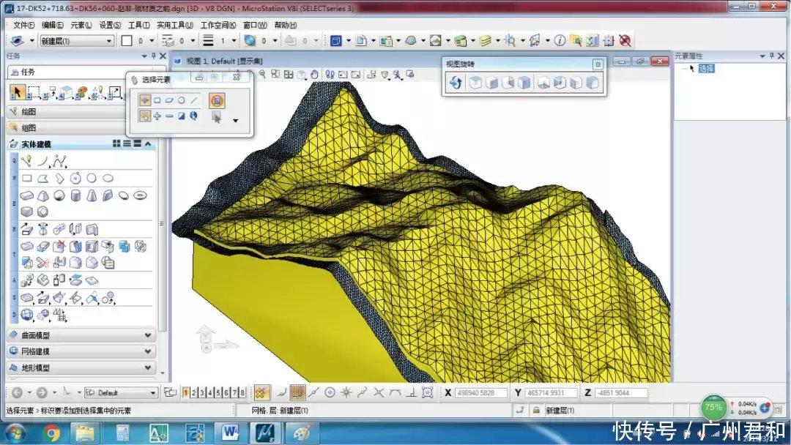This screenshot has height=445, width=791.
Task: Select the Fence tool in the task bar
Action: pos(33,92)
